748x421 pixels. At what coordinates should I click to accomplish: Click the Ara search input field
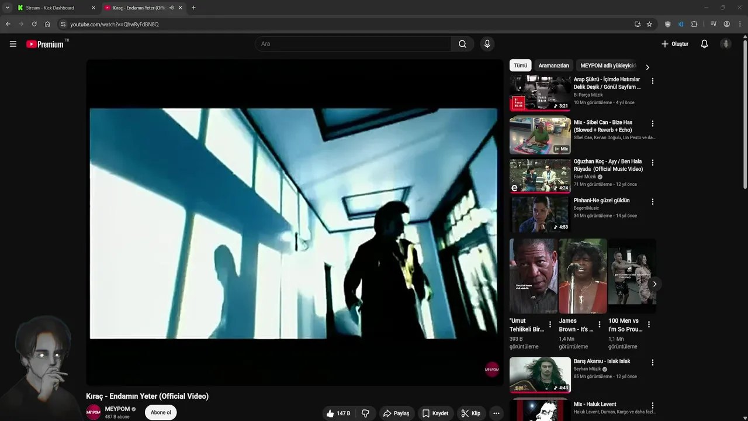pos(353,44)
